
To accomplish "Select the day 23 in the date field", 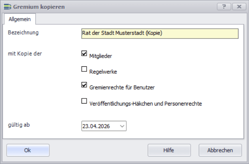I will (85, 126).
